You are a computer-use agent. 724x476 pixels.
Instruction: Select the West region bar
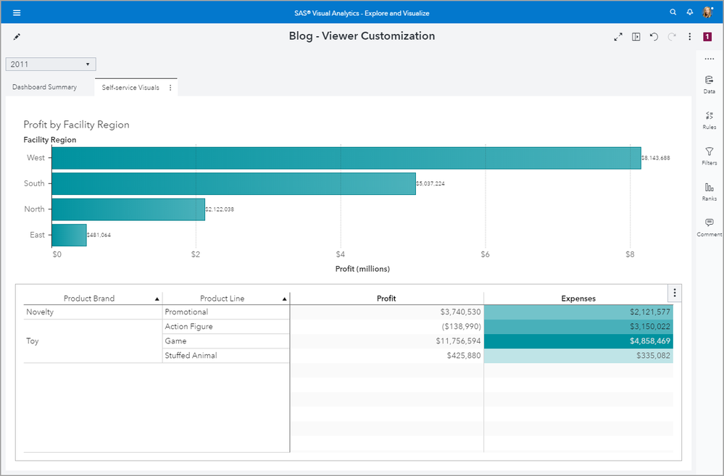click(x=346, y=158)
